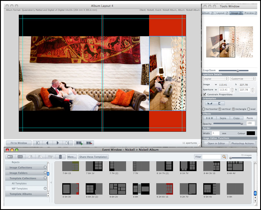Click the trash icon in Event Window

(60, 157)
